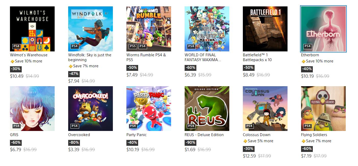This screenshot has width=358, height=166.
Task: Select the Flying Soldiers game artwork
Action: click(323, 108)
